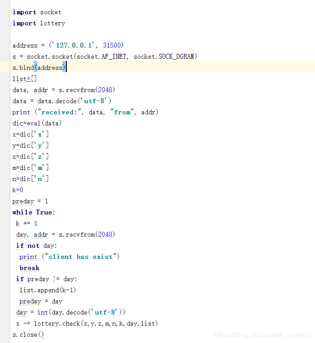Click the y=dic['y'] line

30,145
